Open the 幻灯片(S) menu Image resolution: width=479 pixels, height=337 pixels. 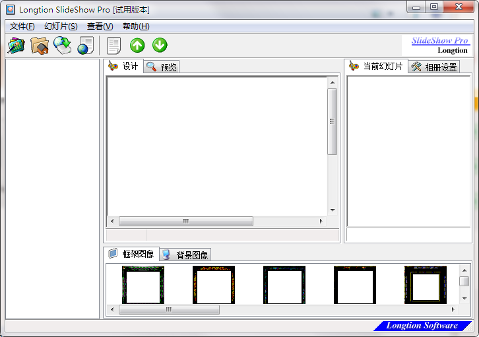coord(61,26)
